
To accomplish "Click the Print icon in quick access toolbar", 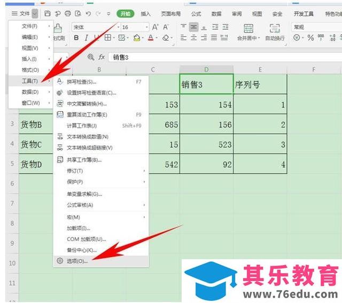I will pos(68,13).
